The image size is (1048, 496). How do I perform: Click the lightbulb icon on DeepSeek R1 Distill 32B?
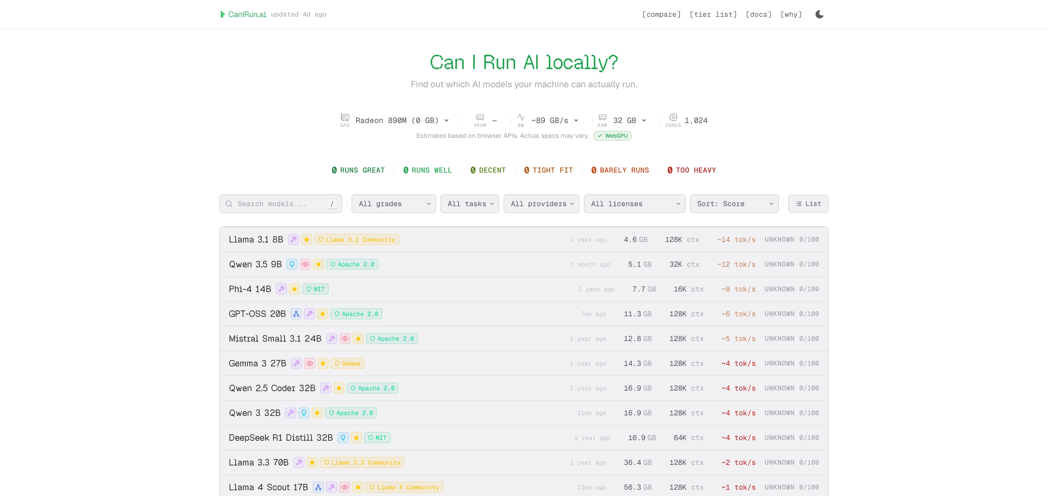point(343,438)
